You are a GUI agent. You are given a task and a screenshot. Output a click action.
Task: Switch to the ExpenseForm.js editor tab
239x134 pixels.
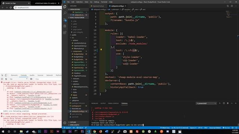pos(98,6)
